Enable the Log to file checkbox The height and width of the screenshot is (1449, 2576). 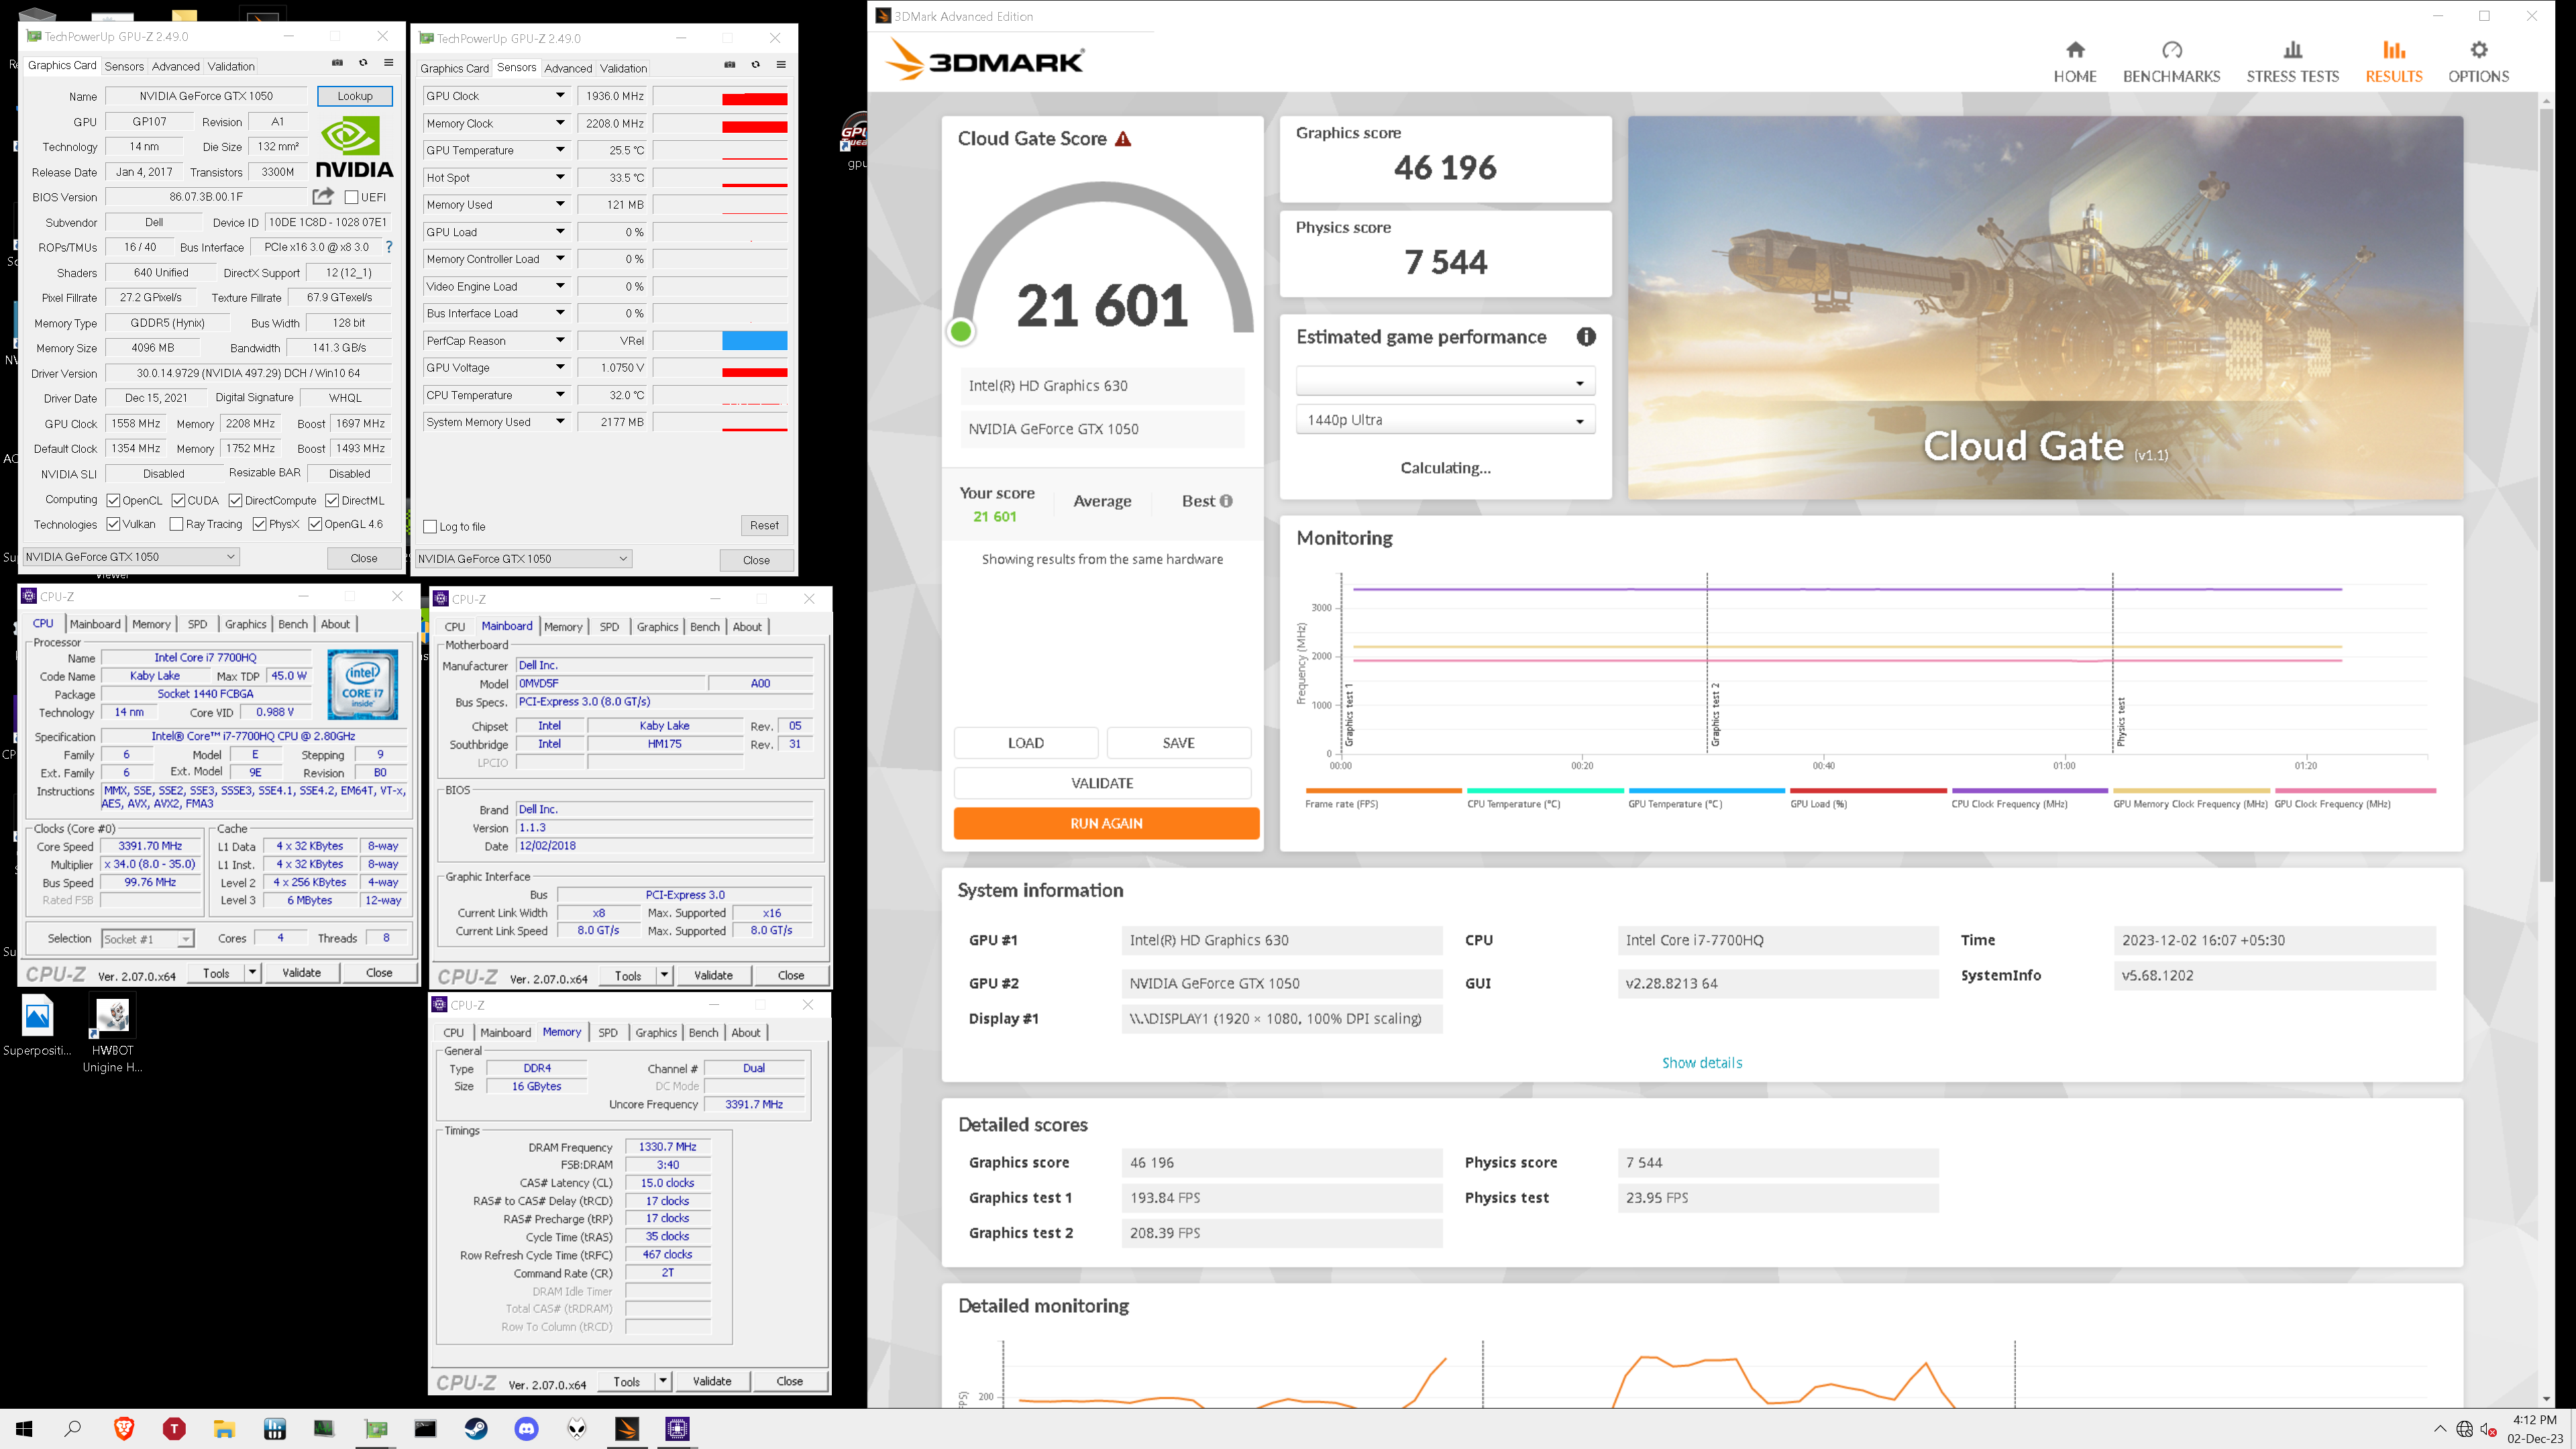coord(430,527)
